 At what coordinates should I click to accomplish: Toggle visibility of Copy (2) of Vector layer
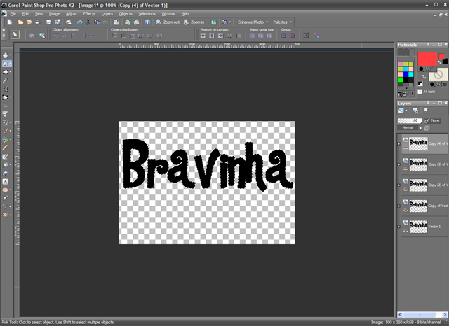406,190
